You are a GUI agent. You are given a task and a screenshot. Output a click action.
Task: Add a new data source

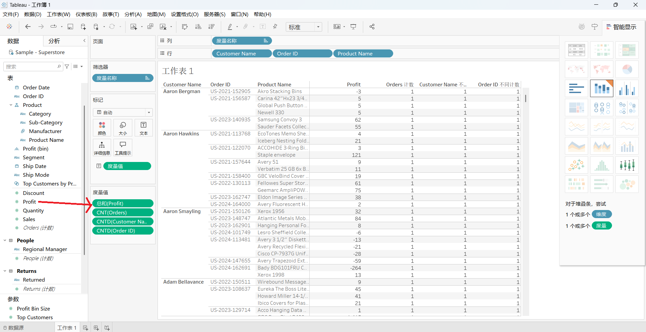83,27
